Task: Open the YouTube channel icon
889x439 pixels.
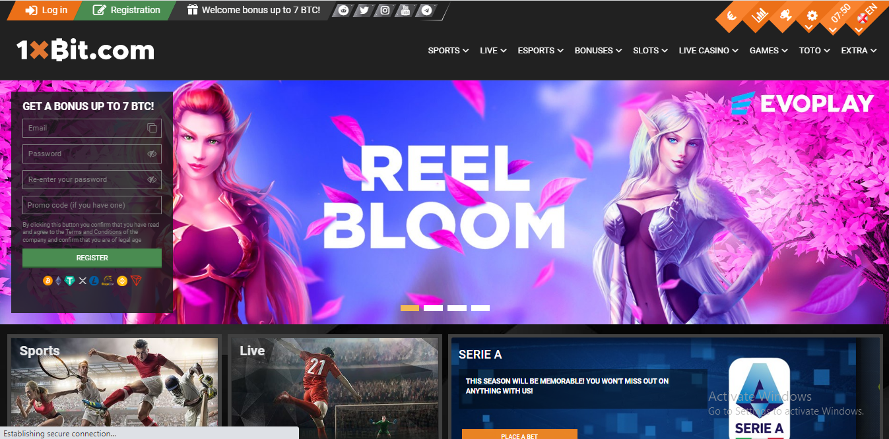Action: pyautogui.click(x=405, y=11)
